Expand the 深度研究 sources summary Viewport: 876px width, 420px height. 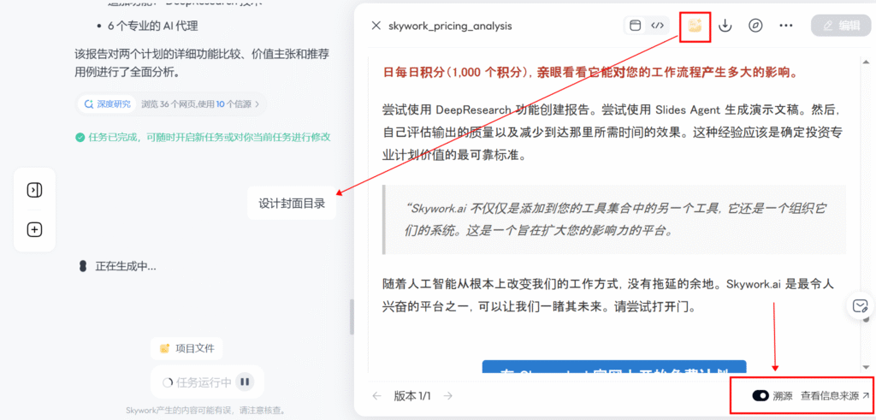pos(171,104)
